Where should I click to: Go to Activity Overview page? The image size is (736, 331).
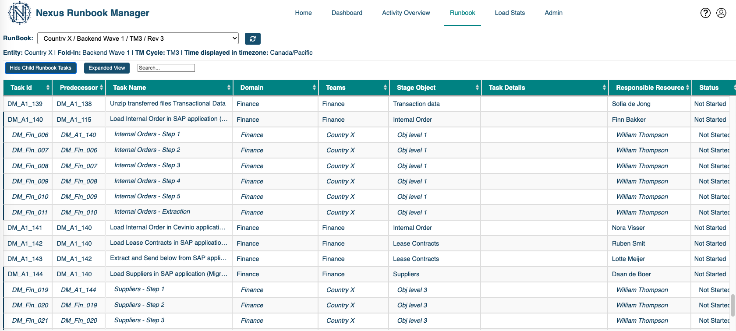[x=406, y=13]
